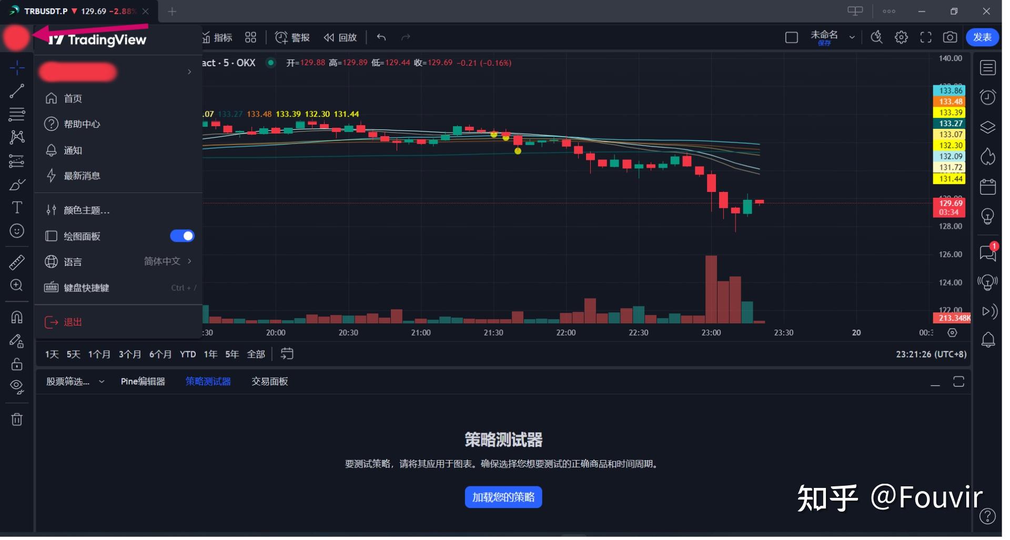The image size is (1010, 540).
Task: Select the Text annotation tool
Action: pos(17,208)
